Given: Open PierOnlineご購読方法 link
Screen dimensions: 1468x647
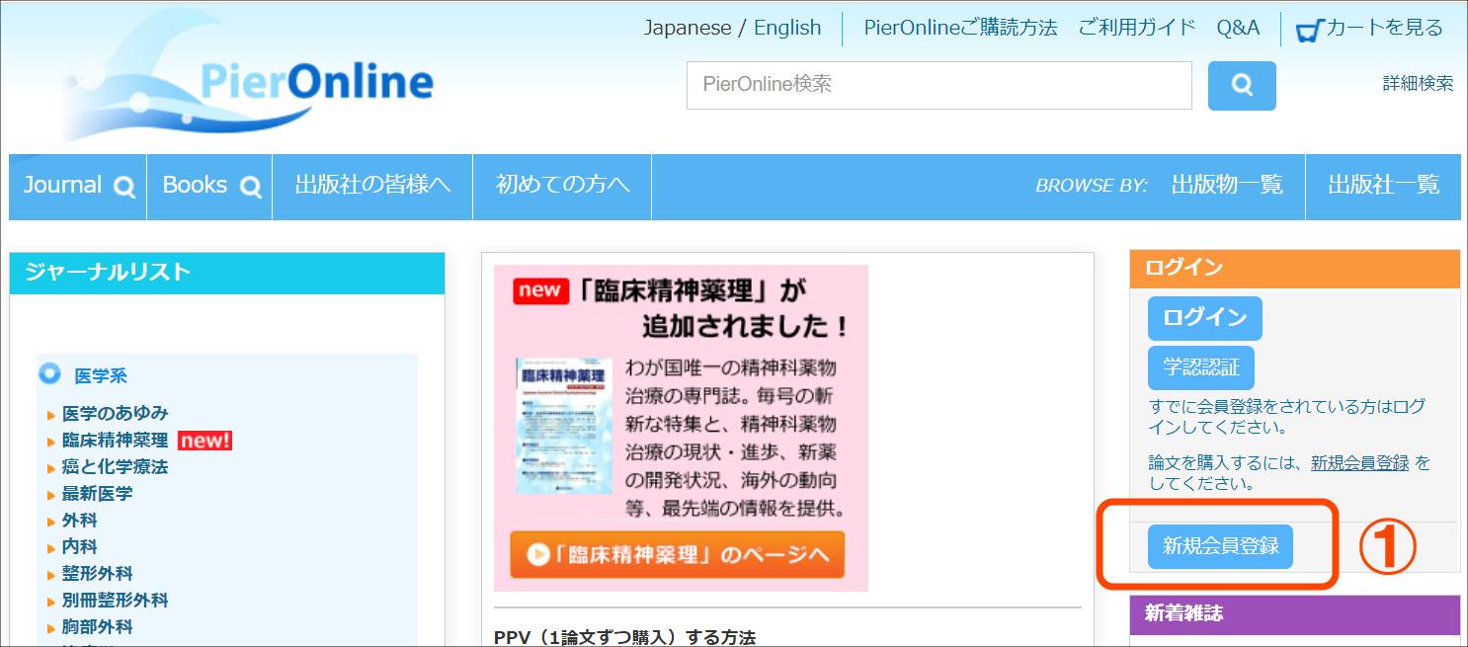Looking at the screenshot, I should point(960,28).
